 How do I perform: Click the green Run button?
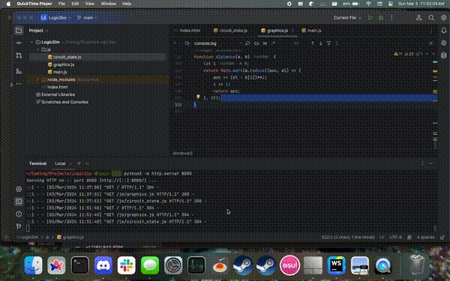[x=370, y=18]
